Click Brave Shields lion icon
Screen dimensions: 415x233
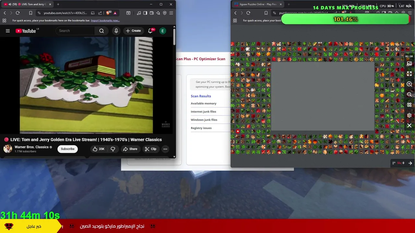click(x=108, y=13)
